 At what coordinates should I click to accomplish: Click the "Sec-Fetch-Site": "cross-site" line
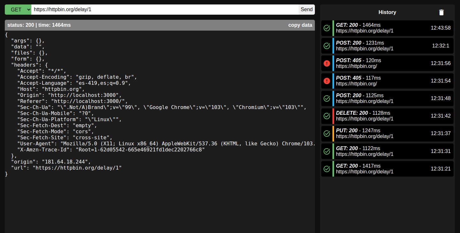pyautogui.click(x=65, y=138)
